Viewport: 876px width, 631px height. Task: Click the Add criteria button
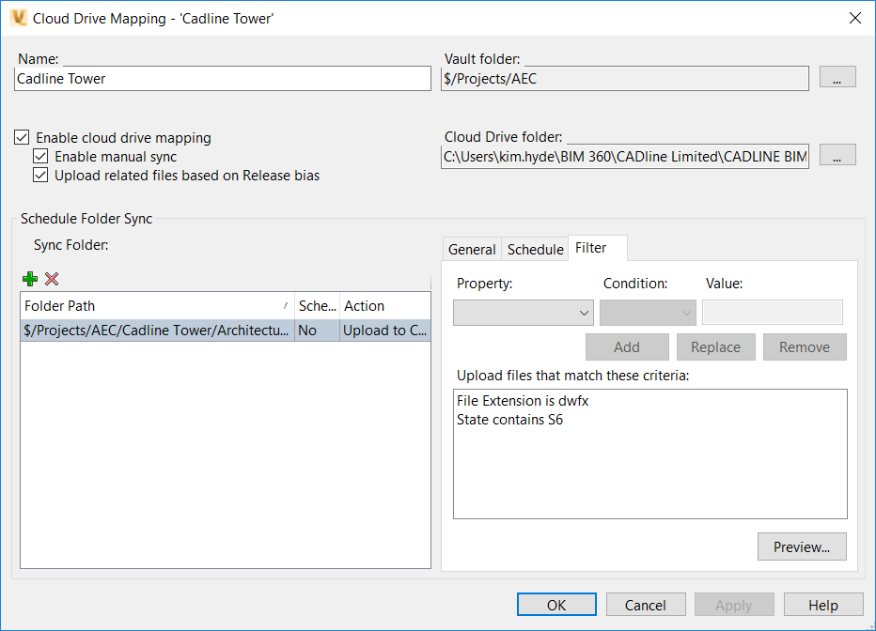tap(627, 347)
